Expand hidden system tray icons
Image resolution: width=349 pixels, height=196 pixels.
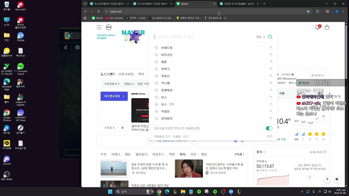(x=302, y=192)
